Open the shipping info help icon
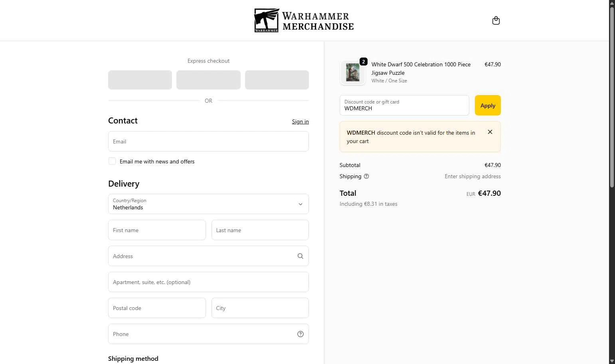The height and width of the screenshot is (364, 615). [x=366, y=176]
